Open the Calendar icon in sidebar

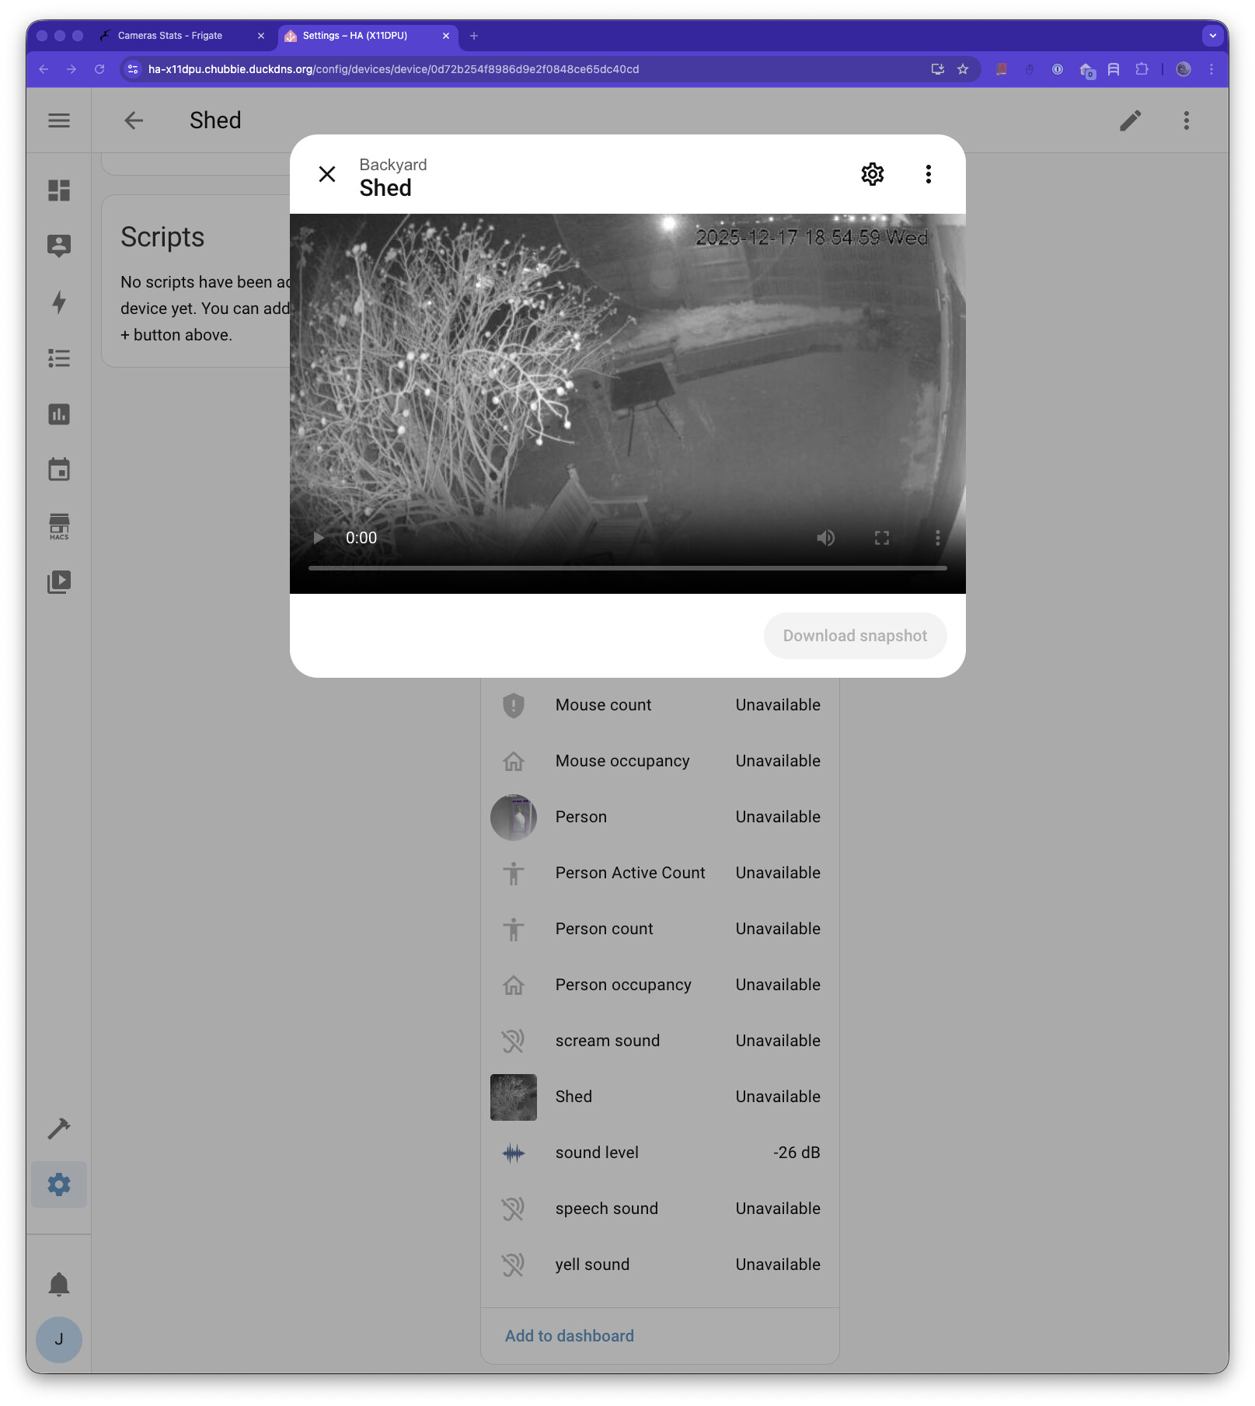(x=59, y=469)
